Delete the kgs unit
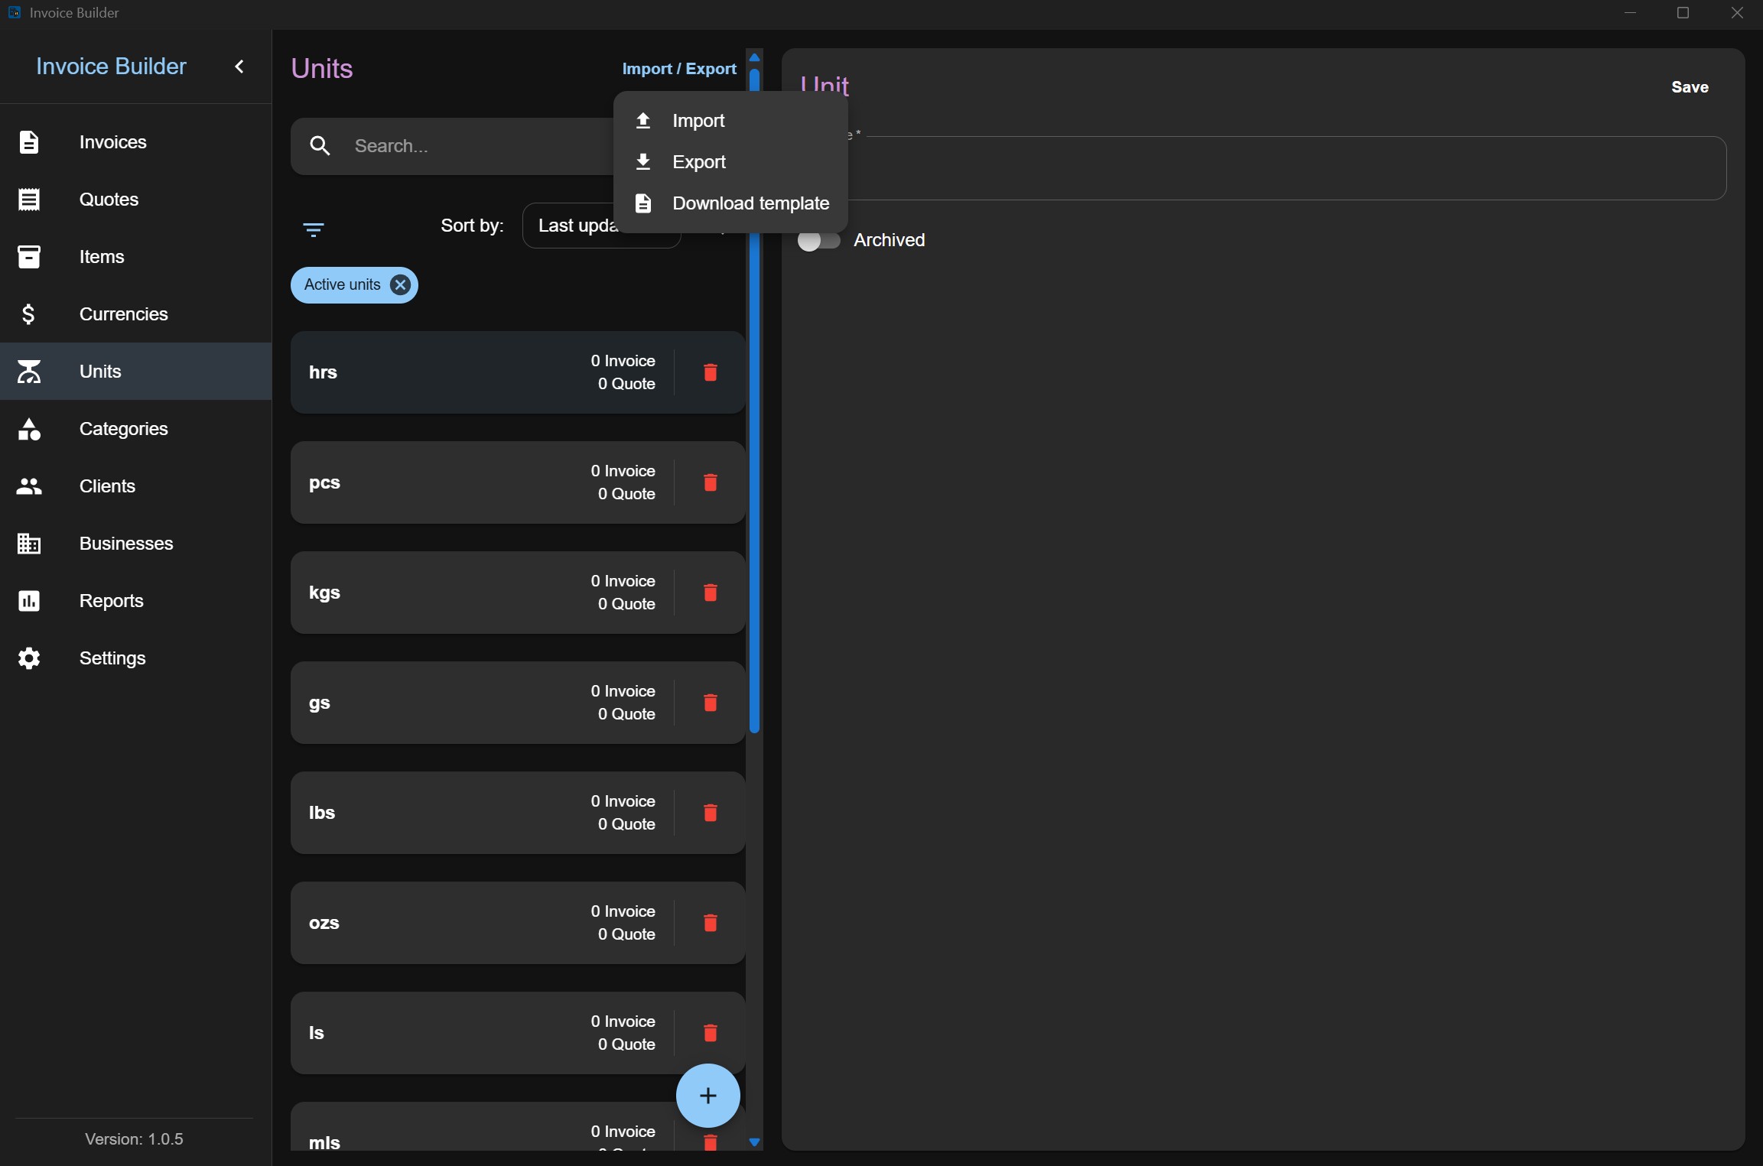 [710, 593]
